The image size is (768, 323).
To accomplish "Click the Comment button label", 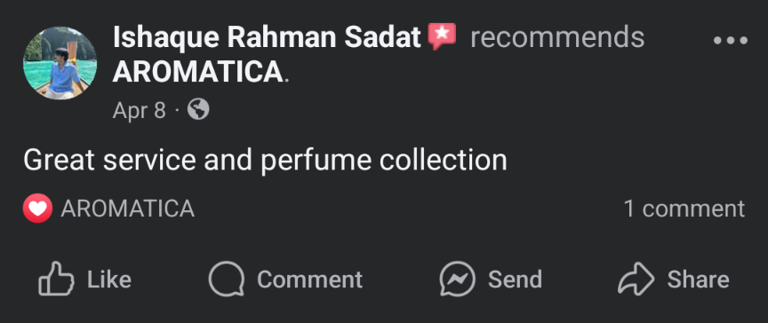I will [x=309, y=280].
